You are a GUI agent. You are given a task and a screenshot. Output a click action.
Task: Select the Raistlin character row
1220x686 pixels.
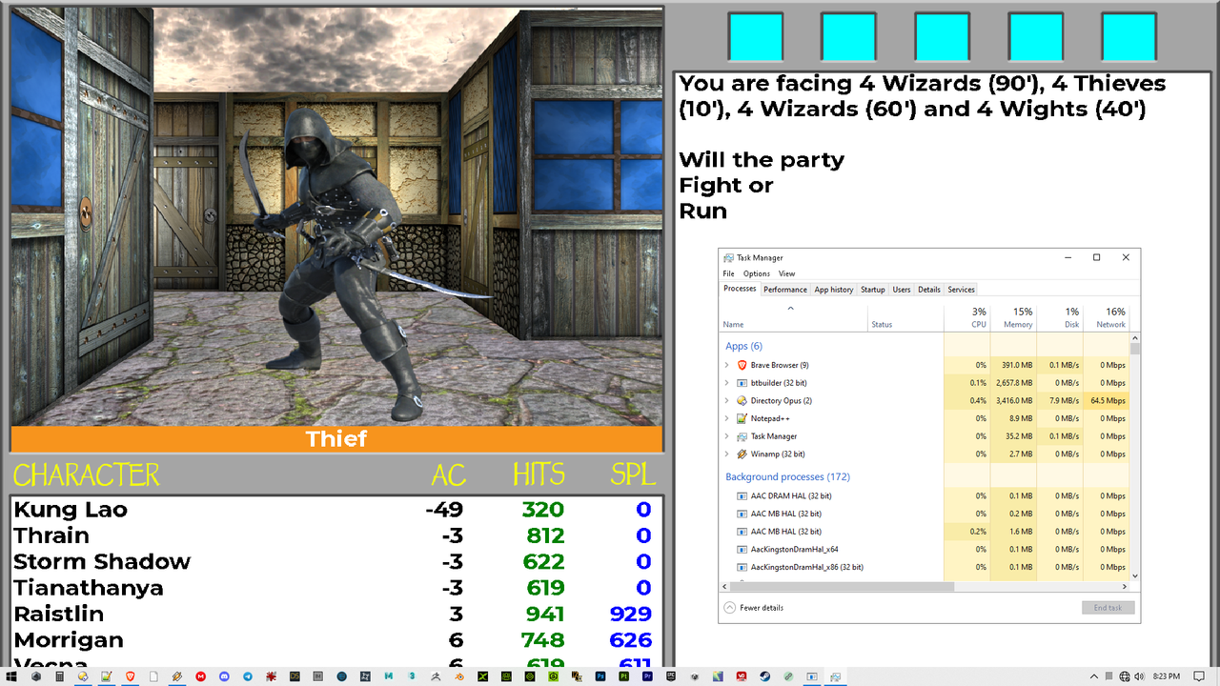(x=335, y=613)
